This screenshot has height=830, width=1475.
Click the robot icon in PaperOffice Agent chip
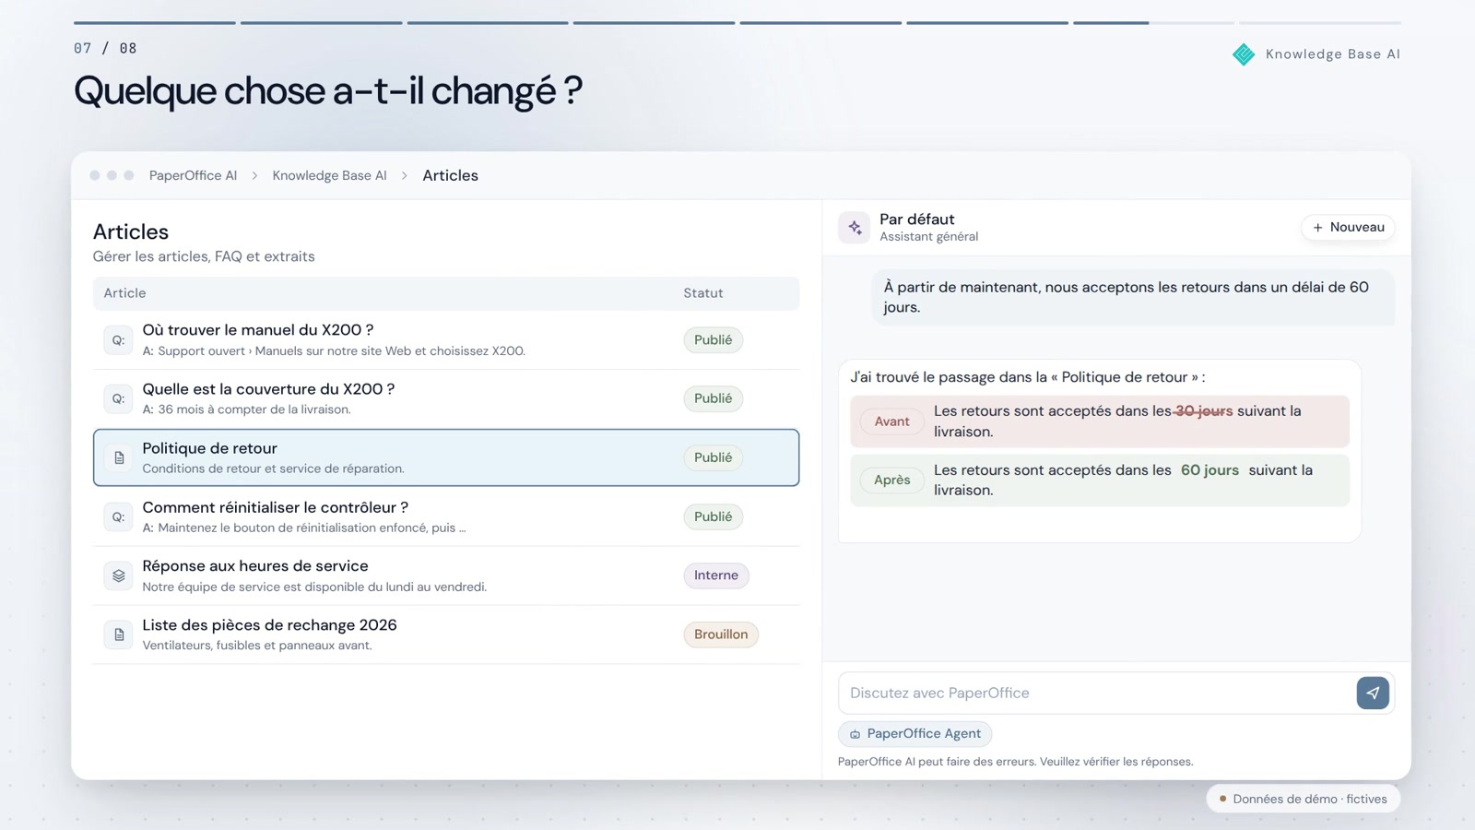pyautogui.click(x=855, y=734)
